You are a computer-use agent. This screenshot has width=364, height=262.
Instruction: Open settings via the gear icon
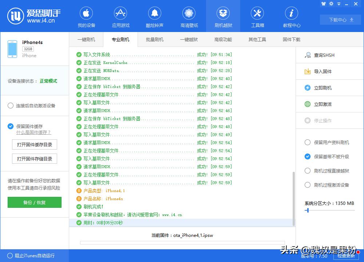[331, 3]
